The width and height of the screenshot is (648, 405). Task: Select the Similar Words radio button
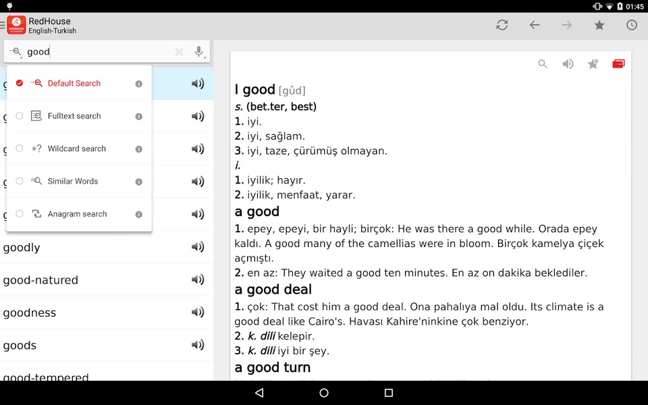coord(20,181)
